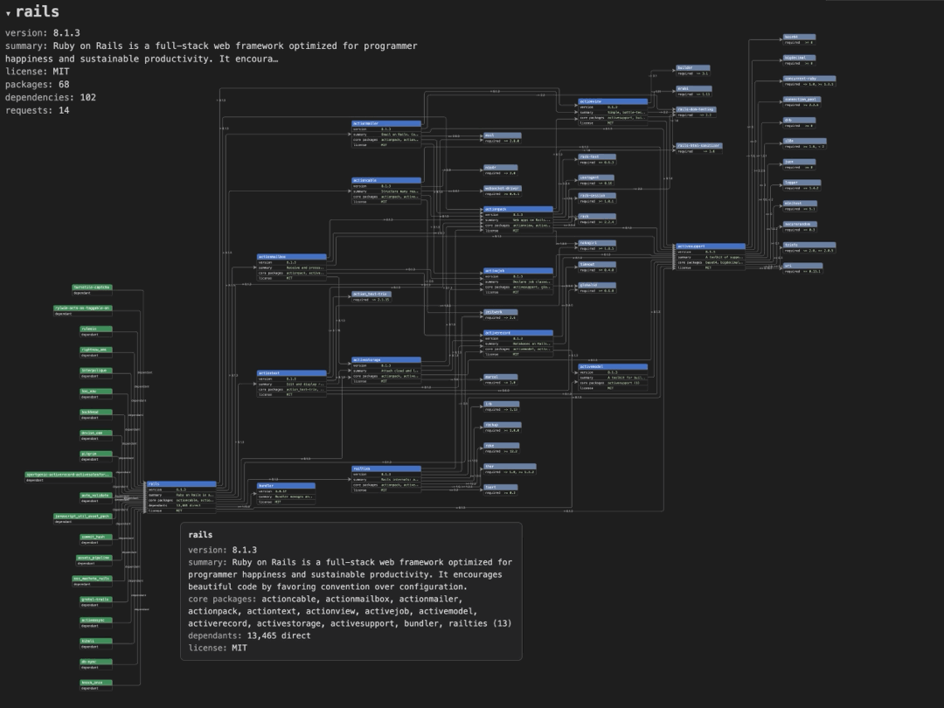The height and width of the screenshot is (708, 944).
Task: Collapse the rails header disclosure triangle
Action: pos(8,12)
